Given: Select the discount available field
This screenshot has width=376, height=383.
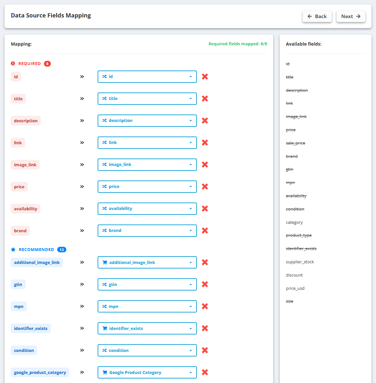Looking at the screenshot, I should click(x=294, y=275).
